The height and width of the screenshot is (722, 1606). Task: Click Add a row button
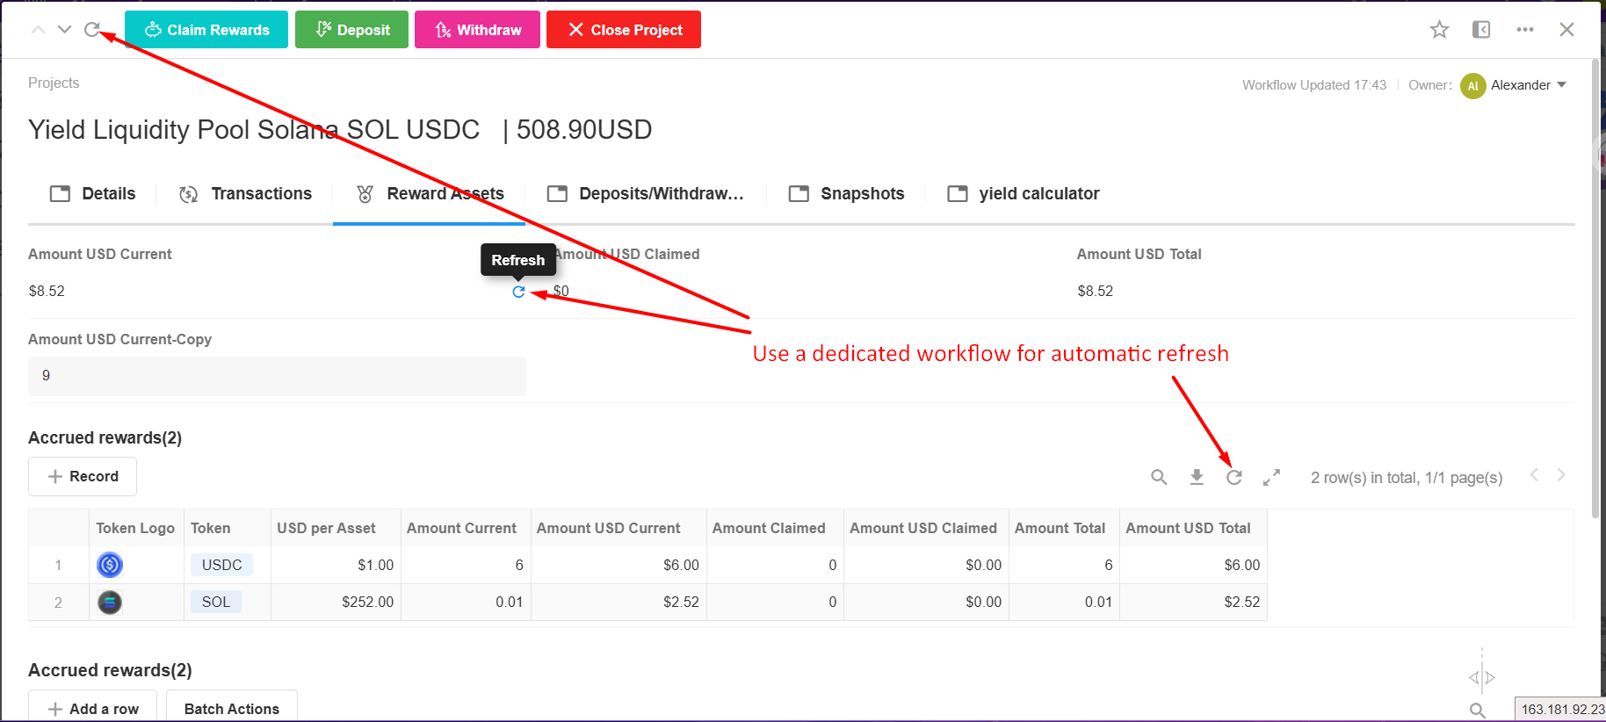pos(93,708)
